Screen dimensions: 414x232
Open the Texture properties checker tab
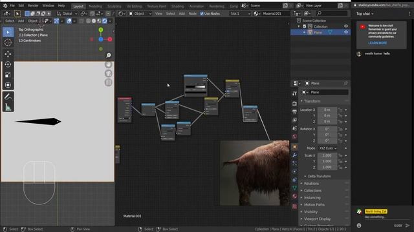[295, 206]
